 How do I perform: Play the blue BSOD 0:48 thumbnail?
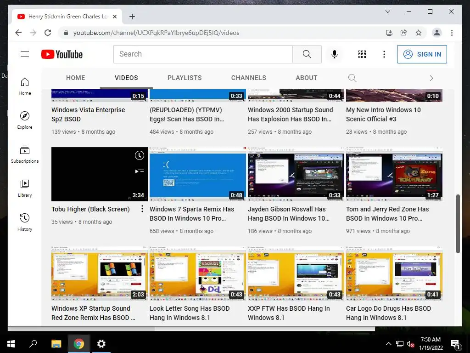pyautogui.click(x=198, y=174)
